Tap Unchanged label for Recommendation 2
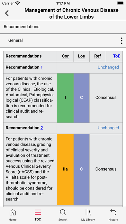This screenshot has height=224, width=126. (x=108, y=128)
